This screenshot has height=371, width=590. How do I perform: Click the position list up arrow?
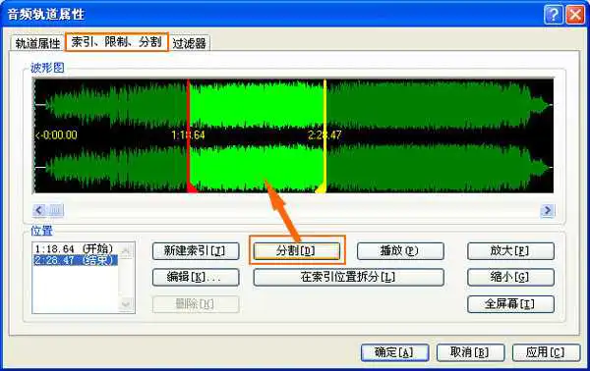tap(126, 250)
